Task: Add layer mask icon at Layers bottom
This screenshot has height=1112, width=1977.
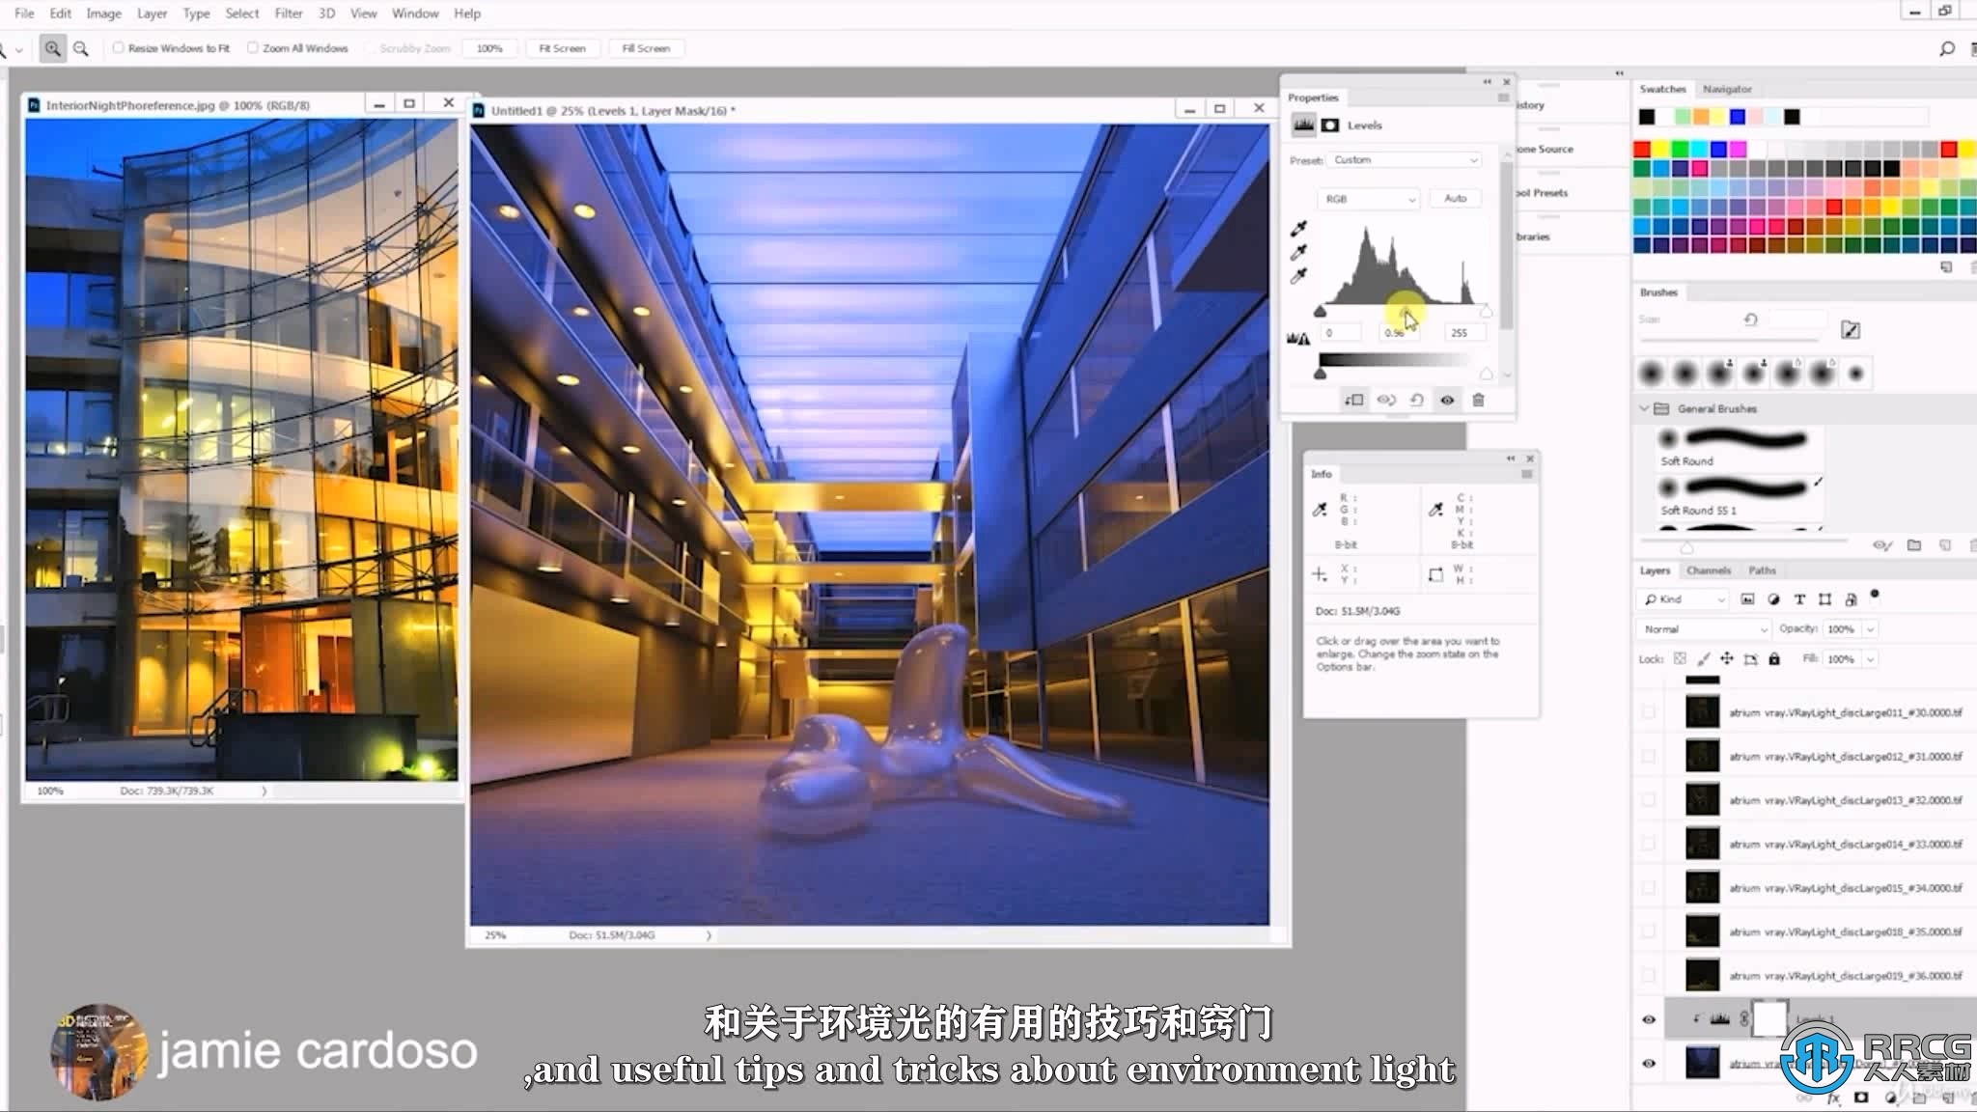Action: 1861,1098
